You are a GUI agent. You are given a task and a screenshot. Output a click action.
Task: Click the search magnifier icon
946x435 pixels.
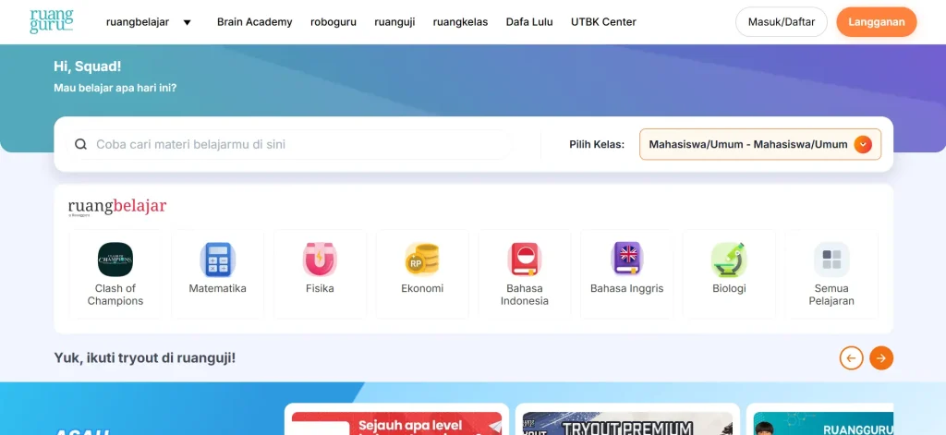(80, 144)
